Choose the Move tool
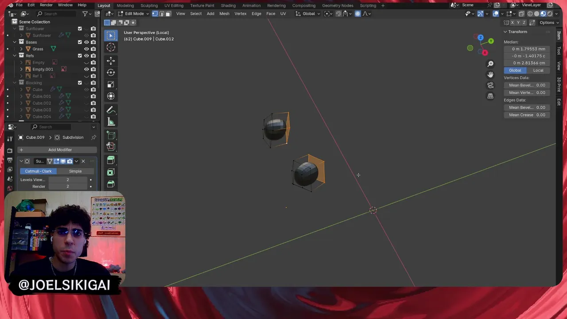The width and height of the screenshot is (567, 319). click(x=111, y=60)
